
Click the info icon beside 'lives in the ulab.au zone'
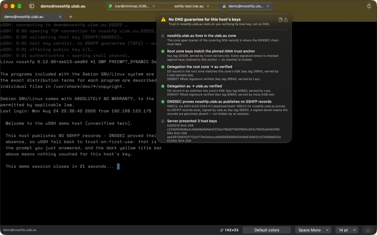pyautogui.click(x=163, y=36)
